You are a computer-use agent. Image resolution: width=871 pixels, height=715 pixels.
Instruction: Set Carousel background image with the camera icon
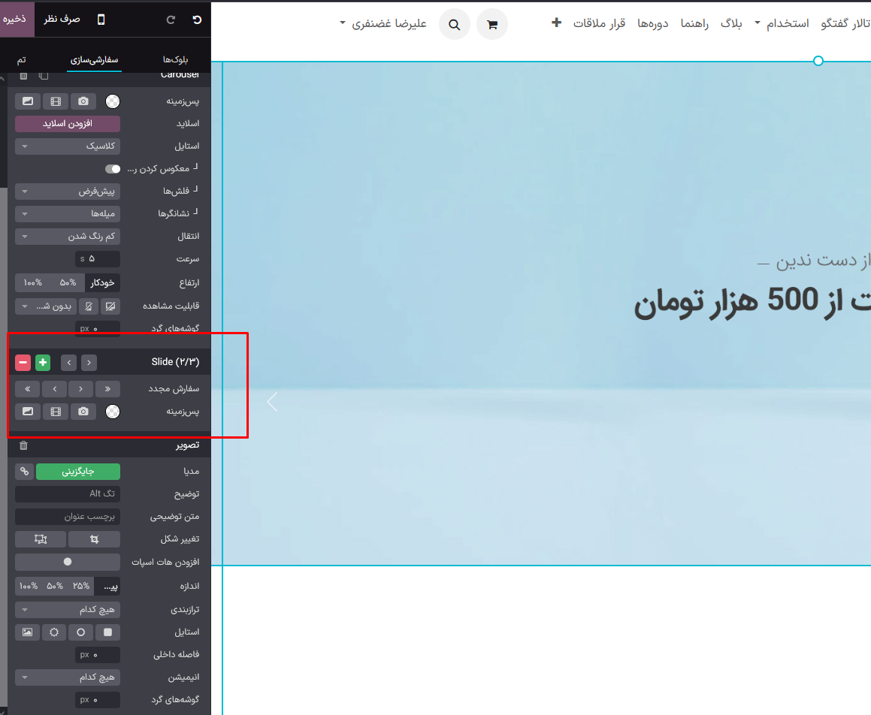coord(83,101)
